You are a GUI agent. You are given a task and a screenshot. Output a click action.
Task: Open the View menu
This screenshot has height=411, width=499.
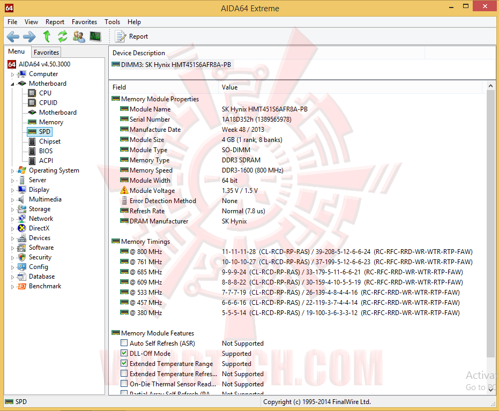point(31,22)
